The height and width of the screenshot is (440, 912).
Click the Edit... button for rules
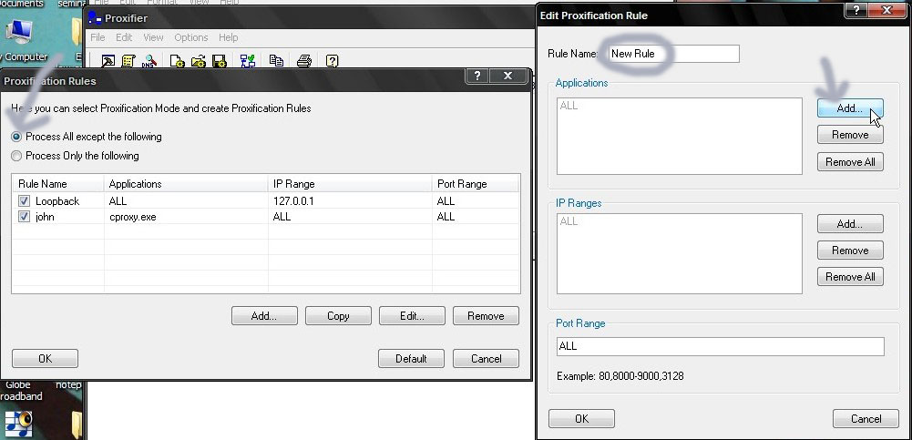[412, 316]
